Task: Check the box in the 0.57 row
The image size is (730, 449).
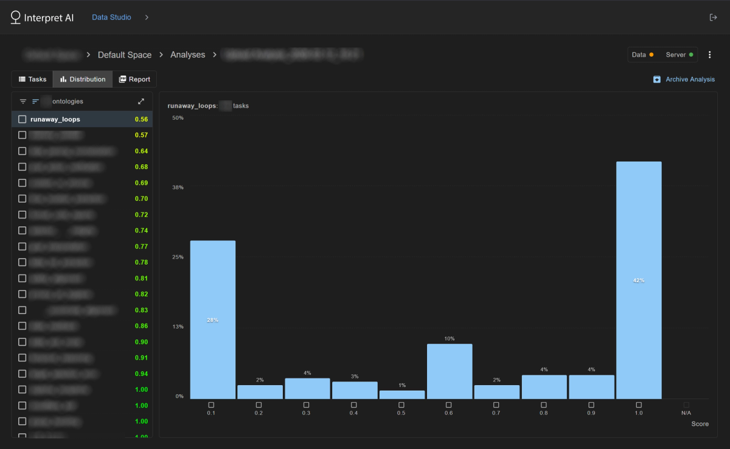Action: pyautogui.click(x=23, y=135)
